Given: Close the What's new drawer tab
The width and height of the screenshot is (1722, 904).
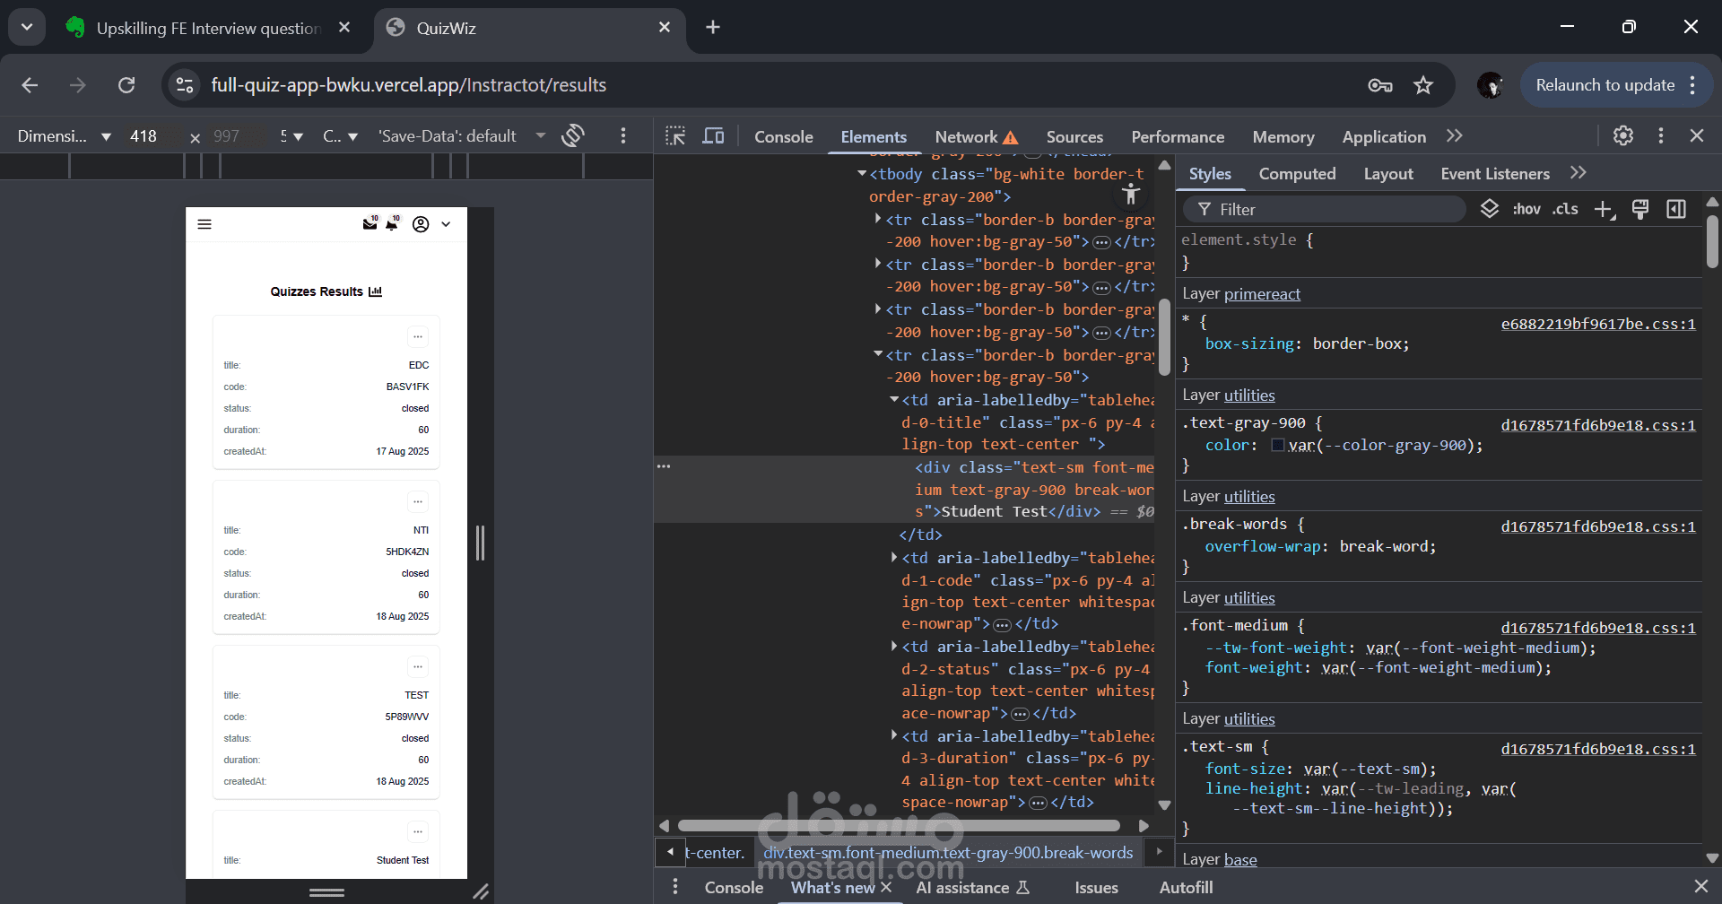Looking at the screenshot, I should tap(886, 887).
